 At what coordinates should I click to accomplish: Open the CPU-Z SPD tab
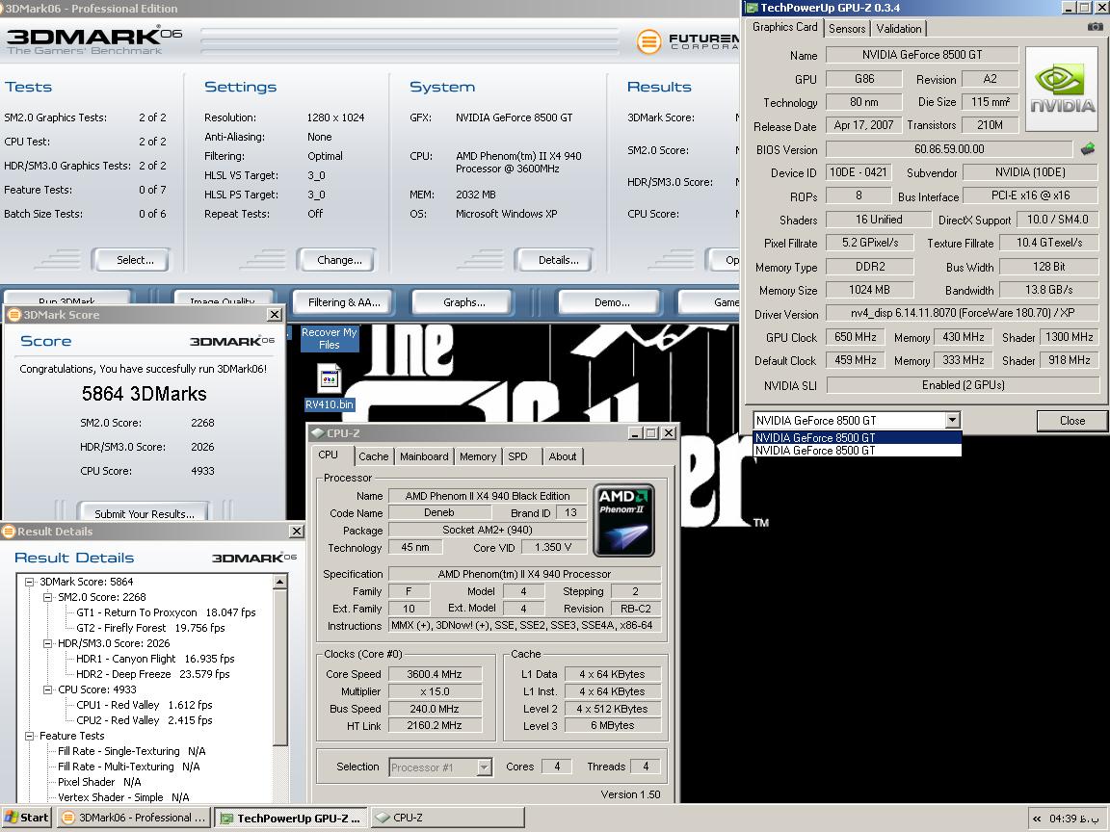point(517,456)
